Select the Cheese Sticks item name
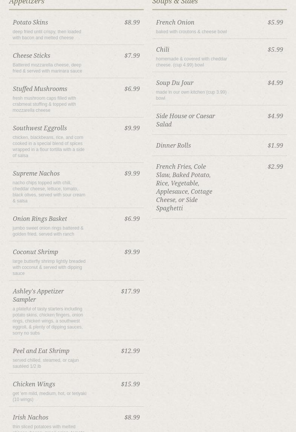 31,56
